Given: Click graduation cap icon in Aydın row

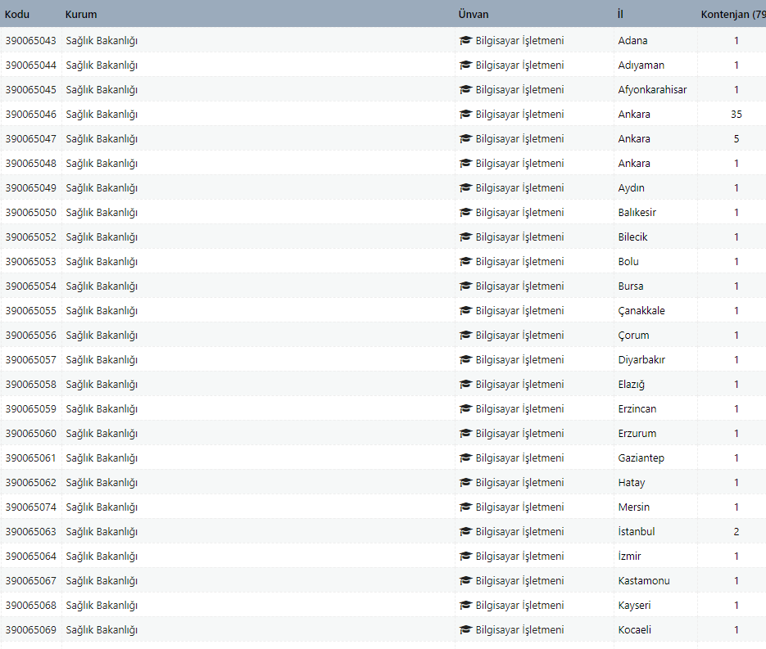Looking at the screenshot, I should pyautogui.click(x=465, y=188).
